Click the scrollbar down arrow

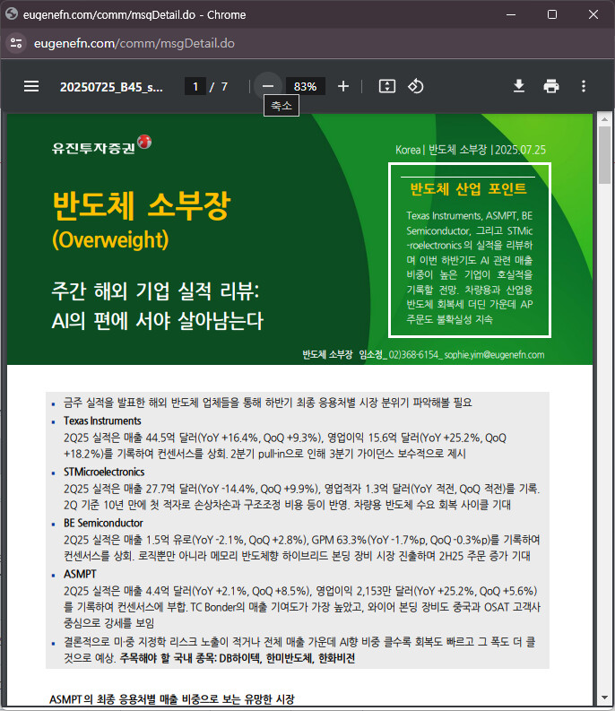604,698
